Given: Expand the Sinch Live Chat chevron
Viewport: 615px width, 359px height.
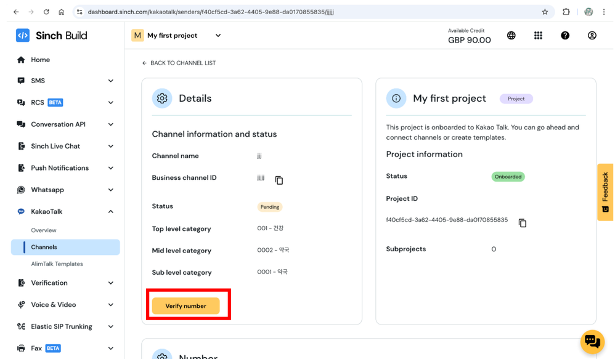Looking at the screenshot, I should [x=111, y=146].
